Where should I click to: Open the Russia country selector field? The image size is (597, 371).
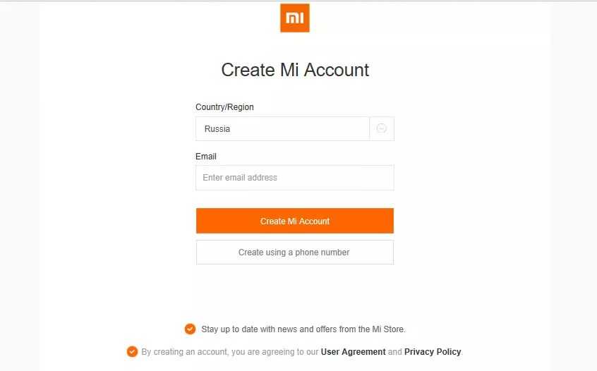(282, 129)
